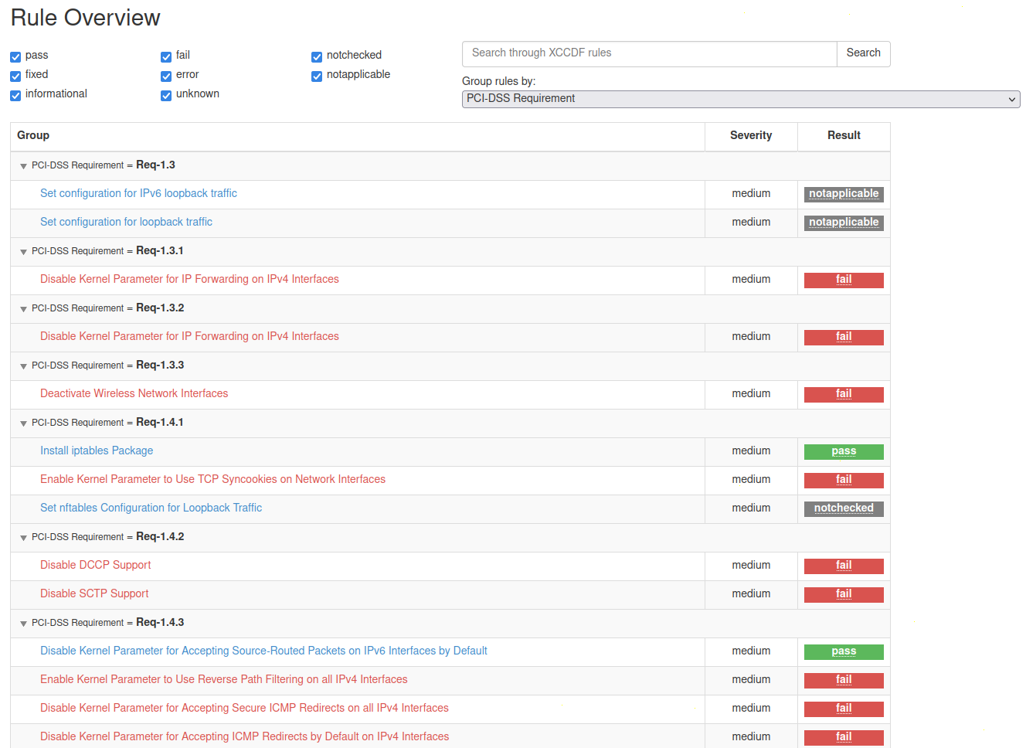Collapse the Req-1.3 group triangle
The height and width of the screenshot is (748, 1026).
[23, 166]
